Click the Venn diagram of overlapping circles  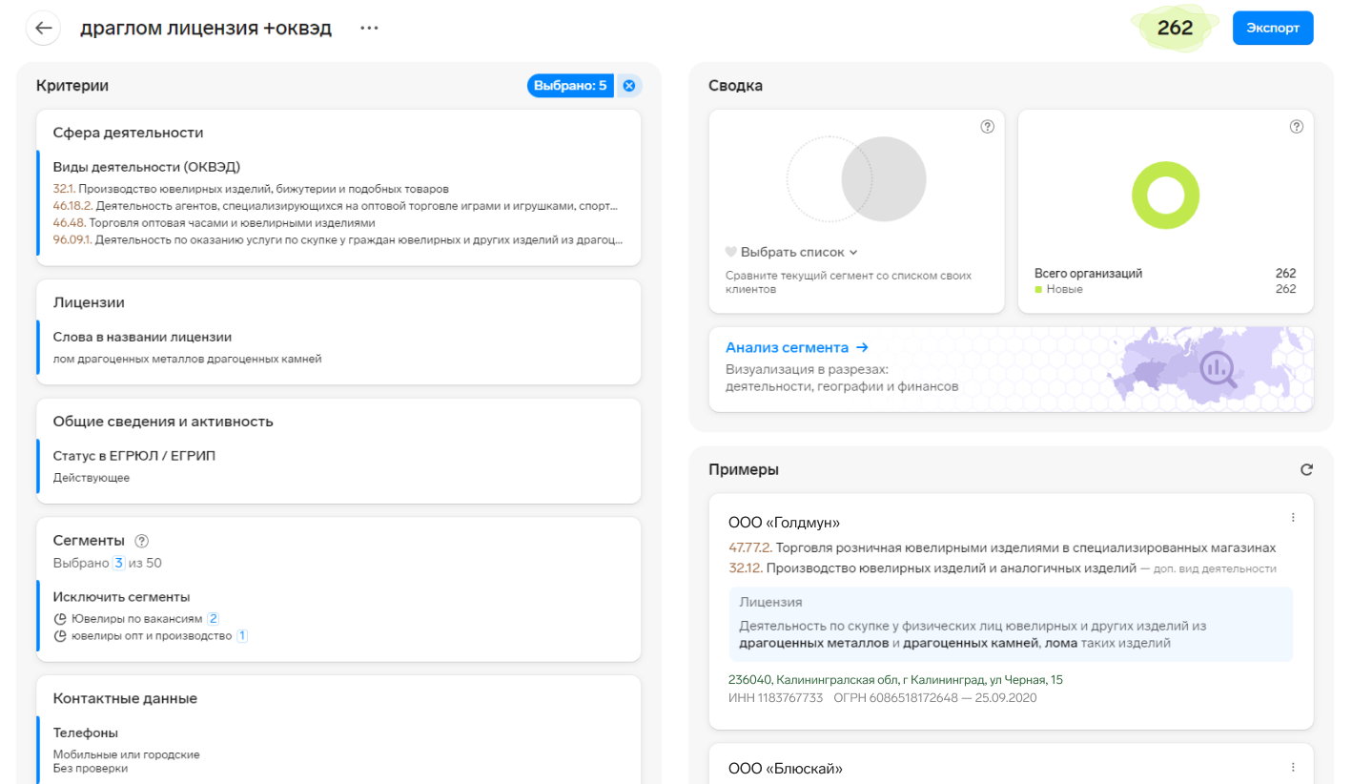(856, 178)
